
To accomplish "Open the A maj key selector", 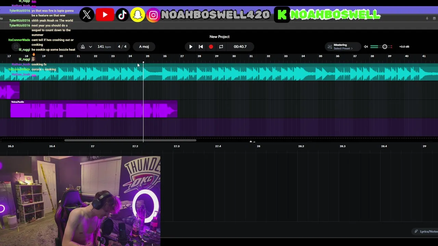I will 144,47.
